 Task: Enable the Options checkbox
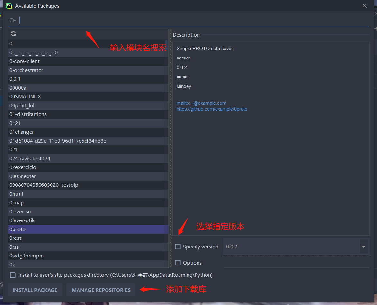click(178, 263)
